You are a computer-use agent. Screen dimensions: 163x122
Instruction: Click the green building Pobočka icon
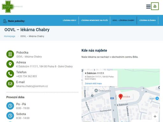[10, 54]
